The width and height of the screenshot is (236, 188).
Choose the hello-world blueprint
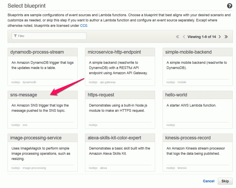(x=197, y=110)
